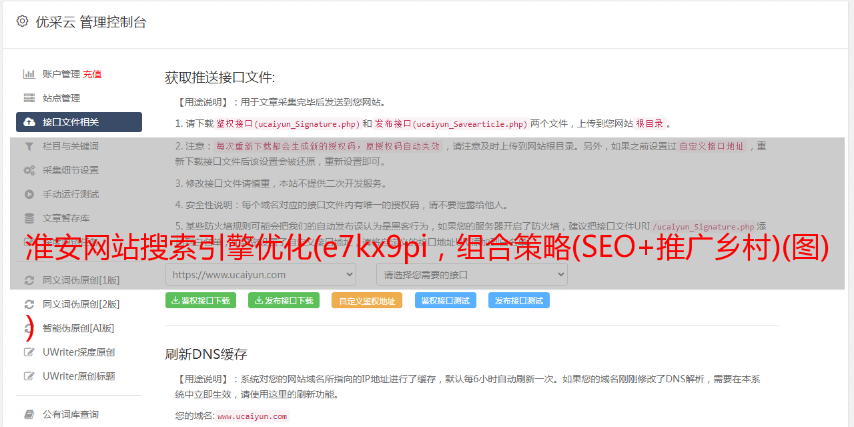This screenshot has height=427, width=854.
Task: Click the highlighted 根目录 text
Action: [650, 124]
